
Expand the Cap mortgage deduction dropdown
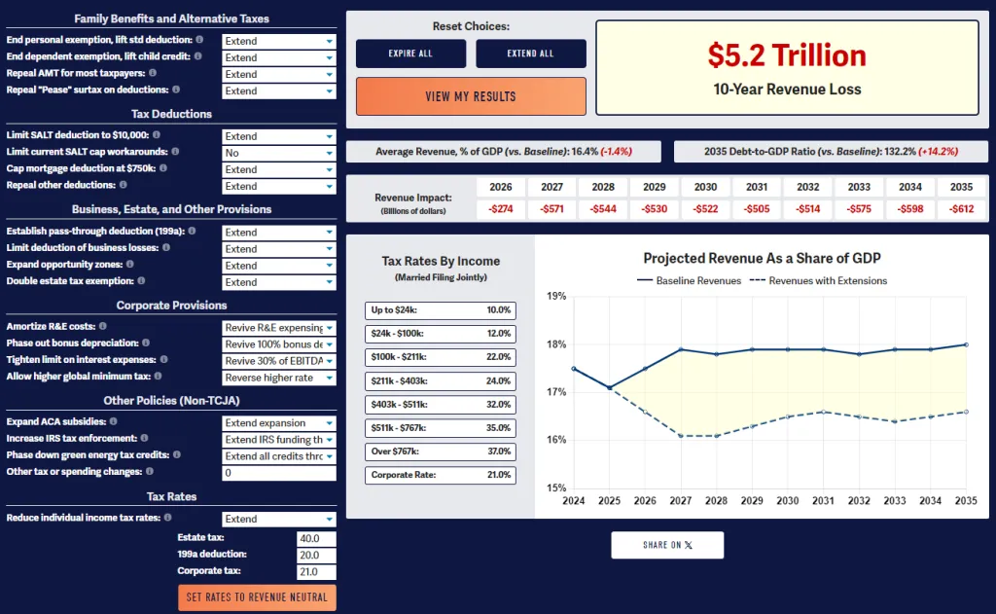(x=279, y=169)
